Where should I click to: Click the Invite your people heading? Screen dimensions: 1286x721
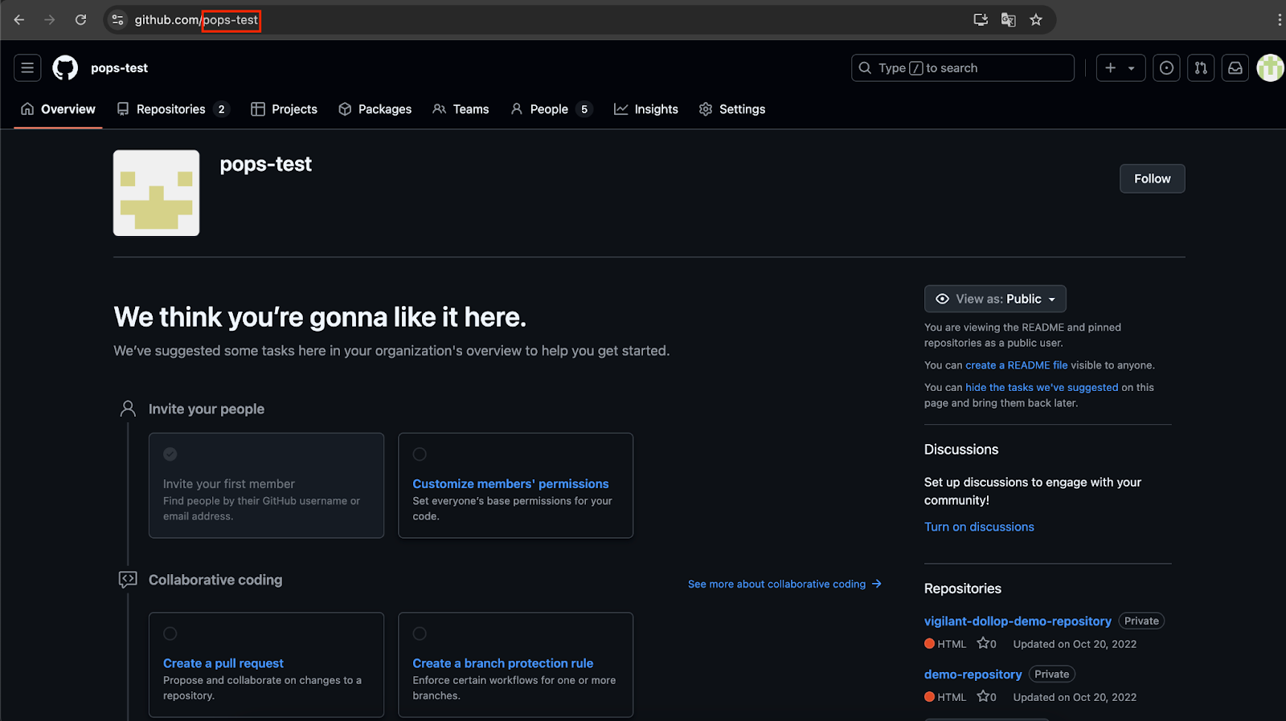pyautogui.click(x=207, y=409)
